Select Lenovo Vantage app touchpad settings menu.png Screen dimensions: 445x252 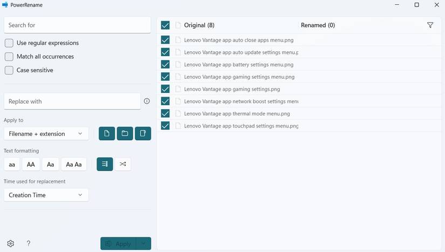tap(241, 126)
